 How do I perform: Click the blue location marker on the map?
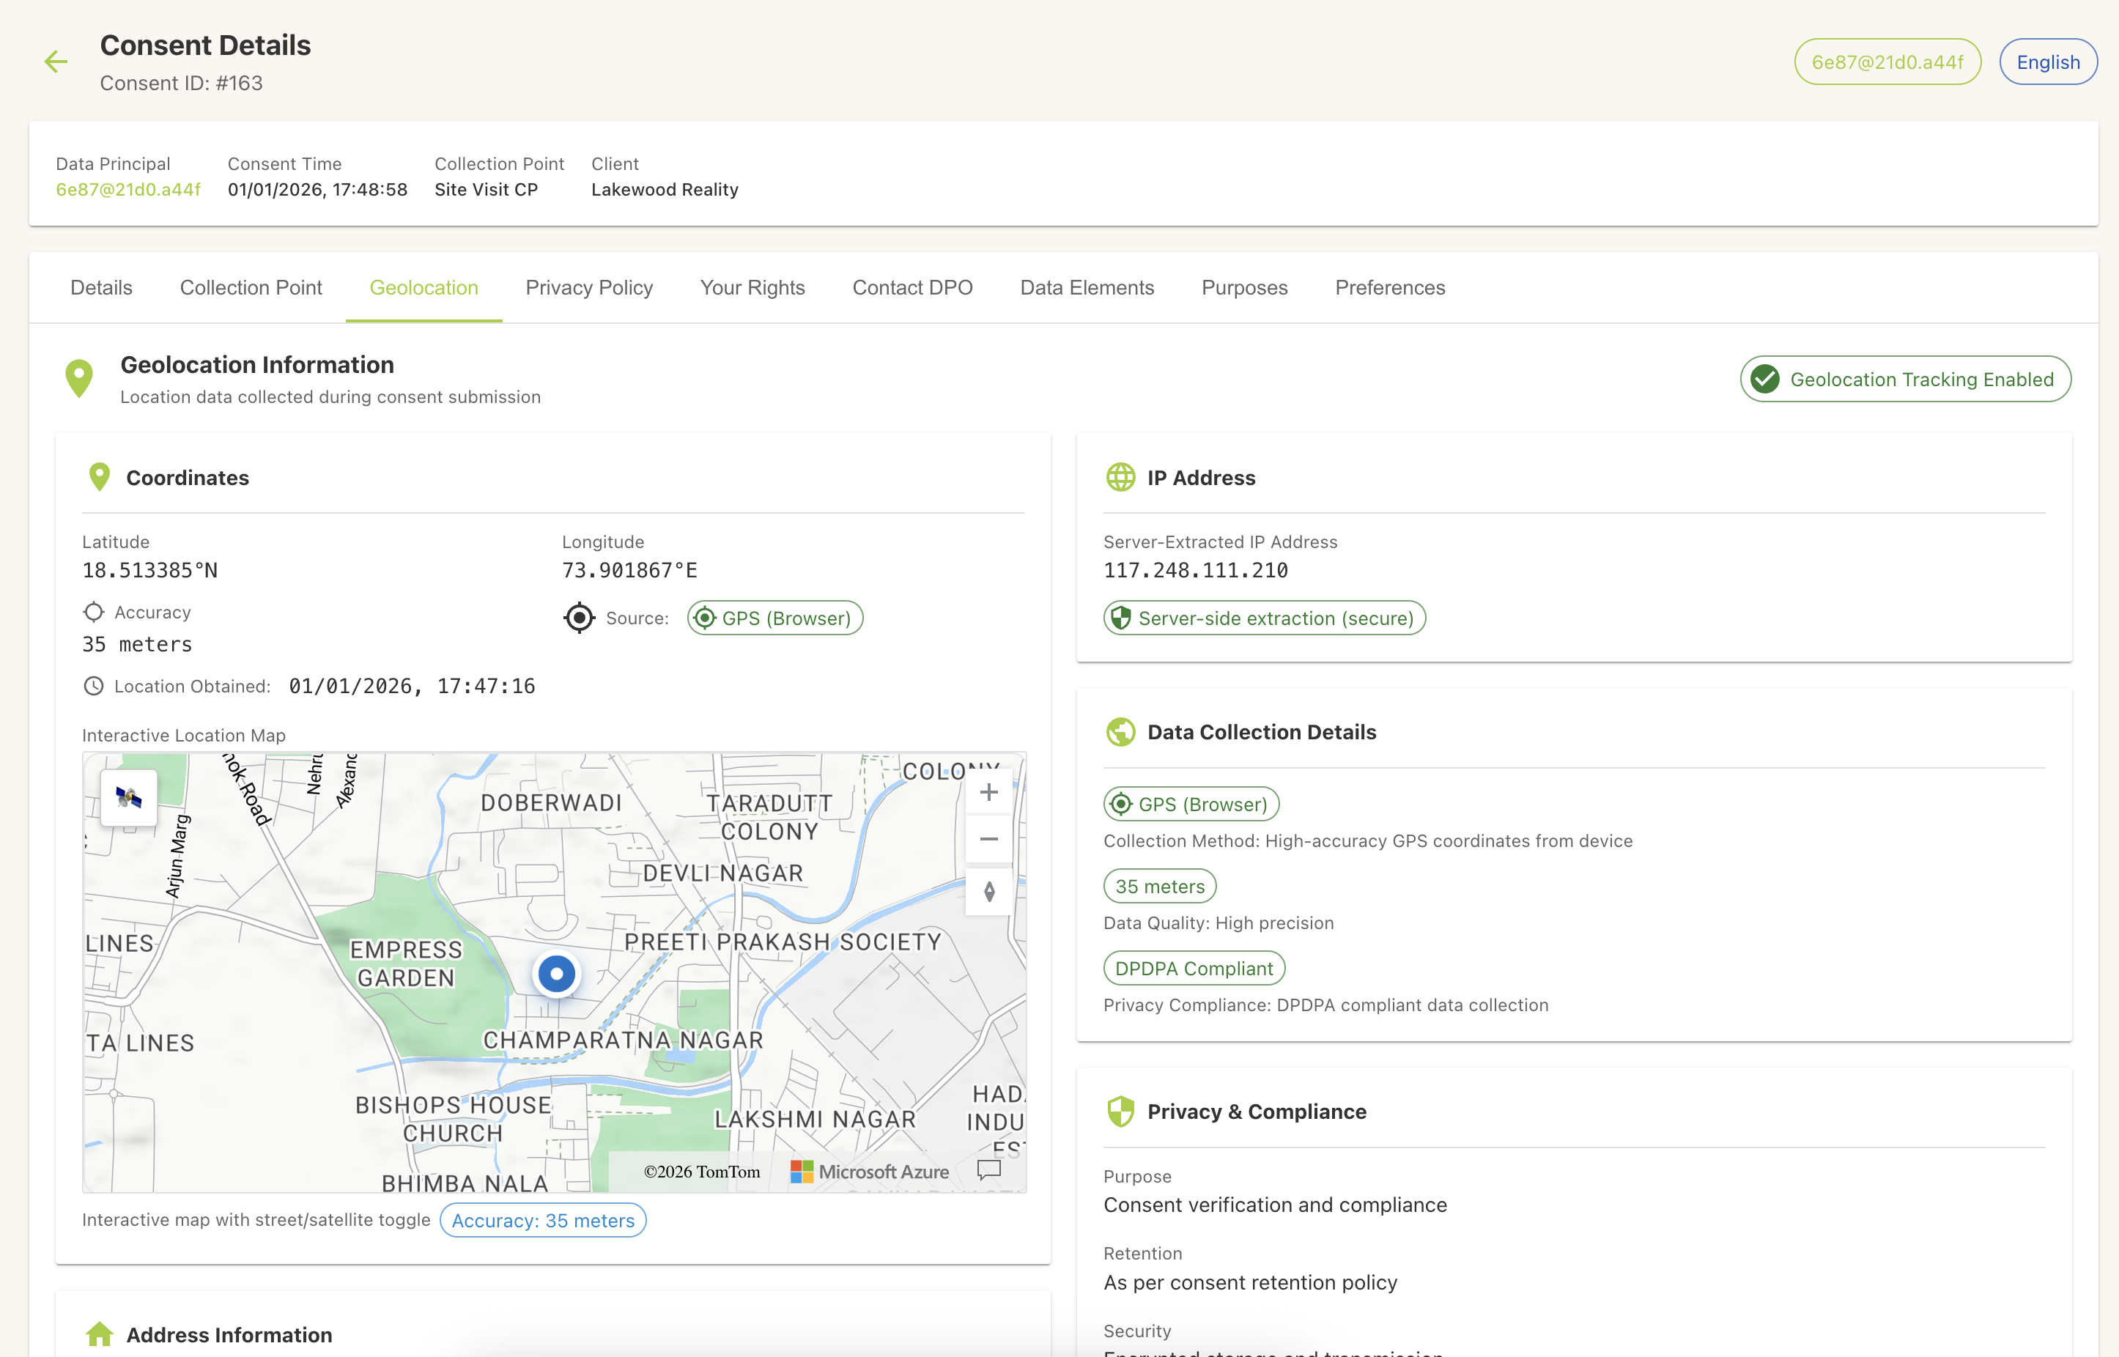555,973
